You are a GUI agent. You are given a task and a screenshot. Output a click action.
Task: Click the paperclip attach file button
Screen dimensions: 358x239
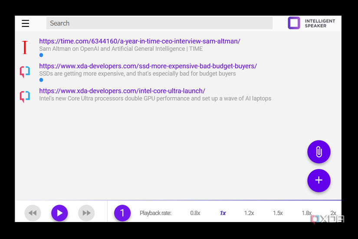(x=319, y=152)
